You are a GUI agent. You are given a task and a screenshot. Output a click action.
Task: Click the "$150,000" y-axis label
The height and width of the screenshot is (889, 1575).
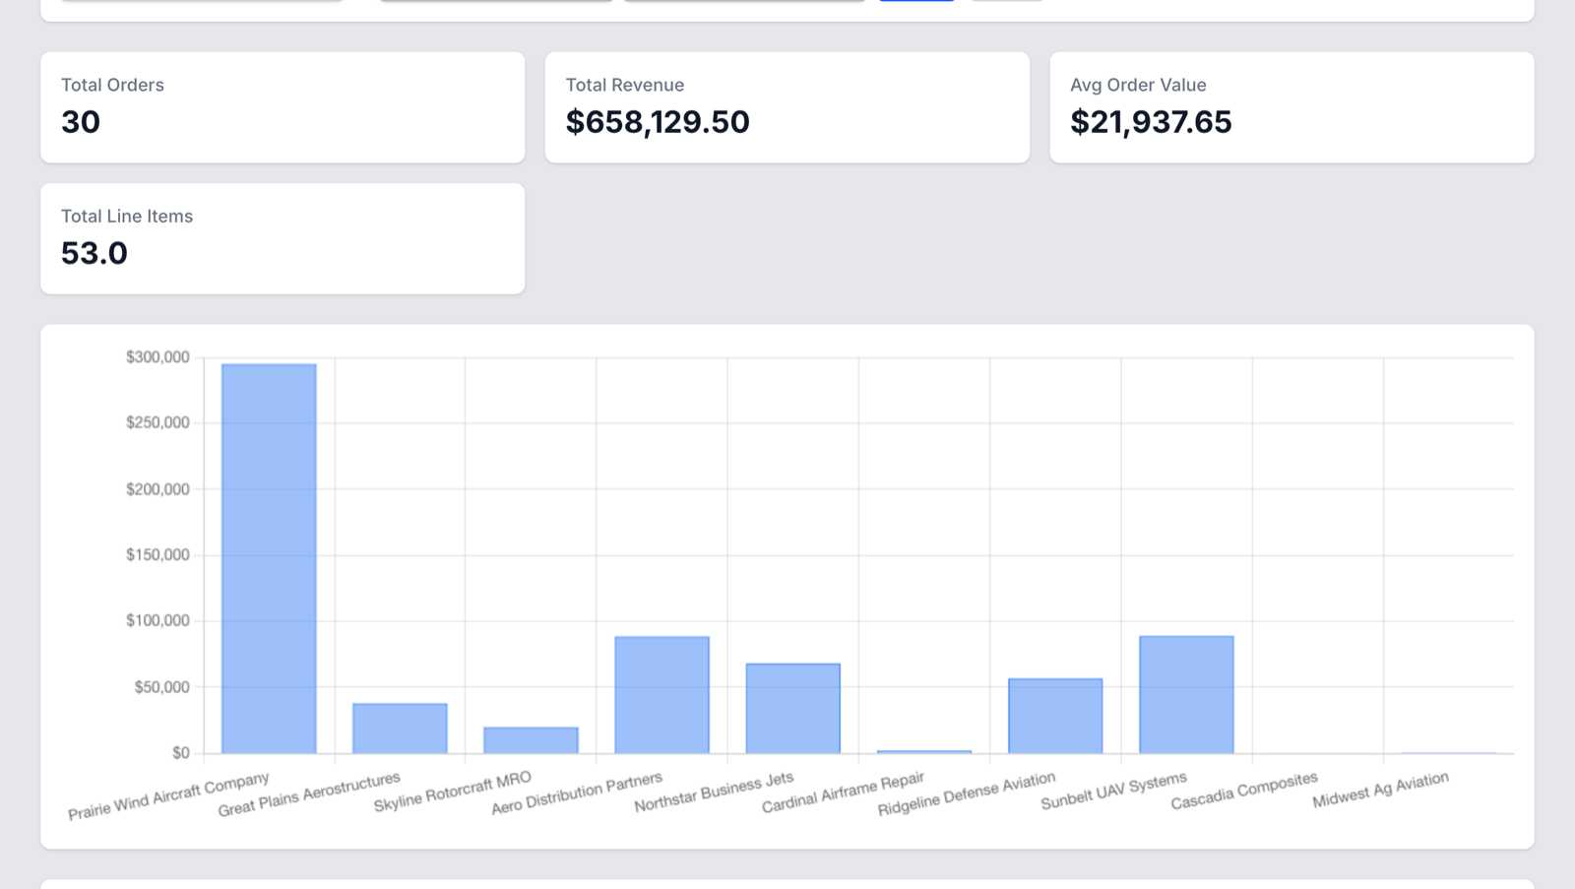pyautogui.click(x=157, y=554)
